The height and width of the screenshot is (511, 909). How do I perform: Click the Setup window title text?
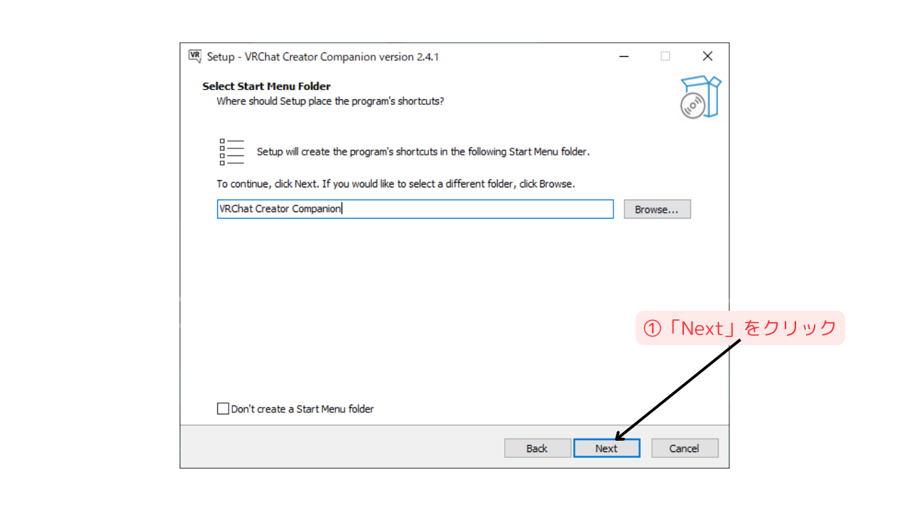(x=322, y=57)
